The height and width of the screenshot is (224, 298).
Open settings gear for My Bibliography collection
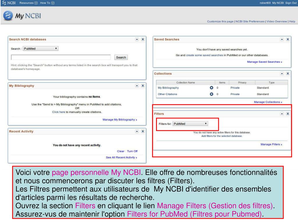pos(212,87)
